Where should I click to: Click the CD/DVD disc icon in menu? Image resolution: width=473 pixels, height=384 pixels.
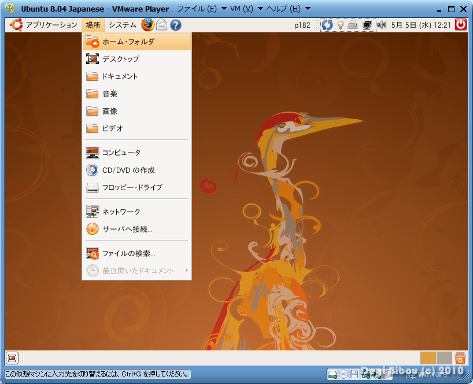(93, 170)
